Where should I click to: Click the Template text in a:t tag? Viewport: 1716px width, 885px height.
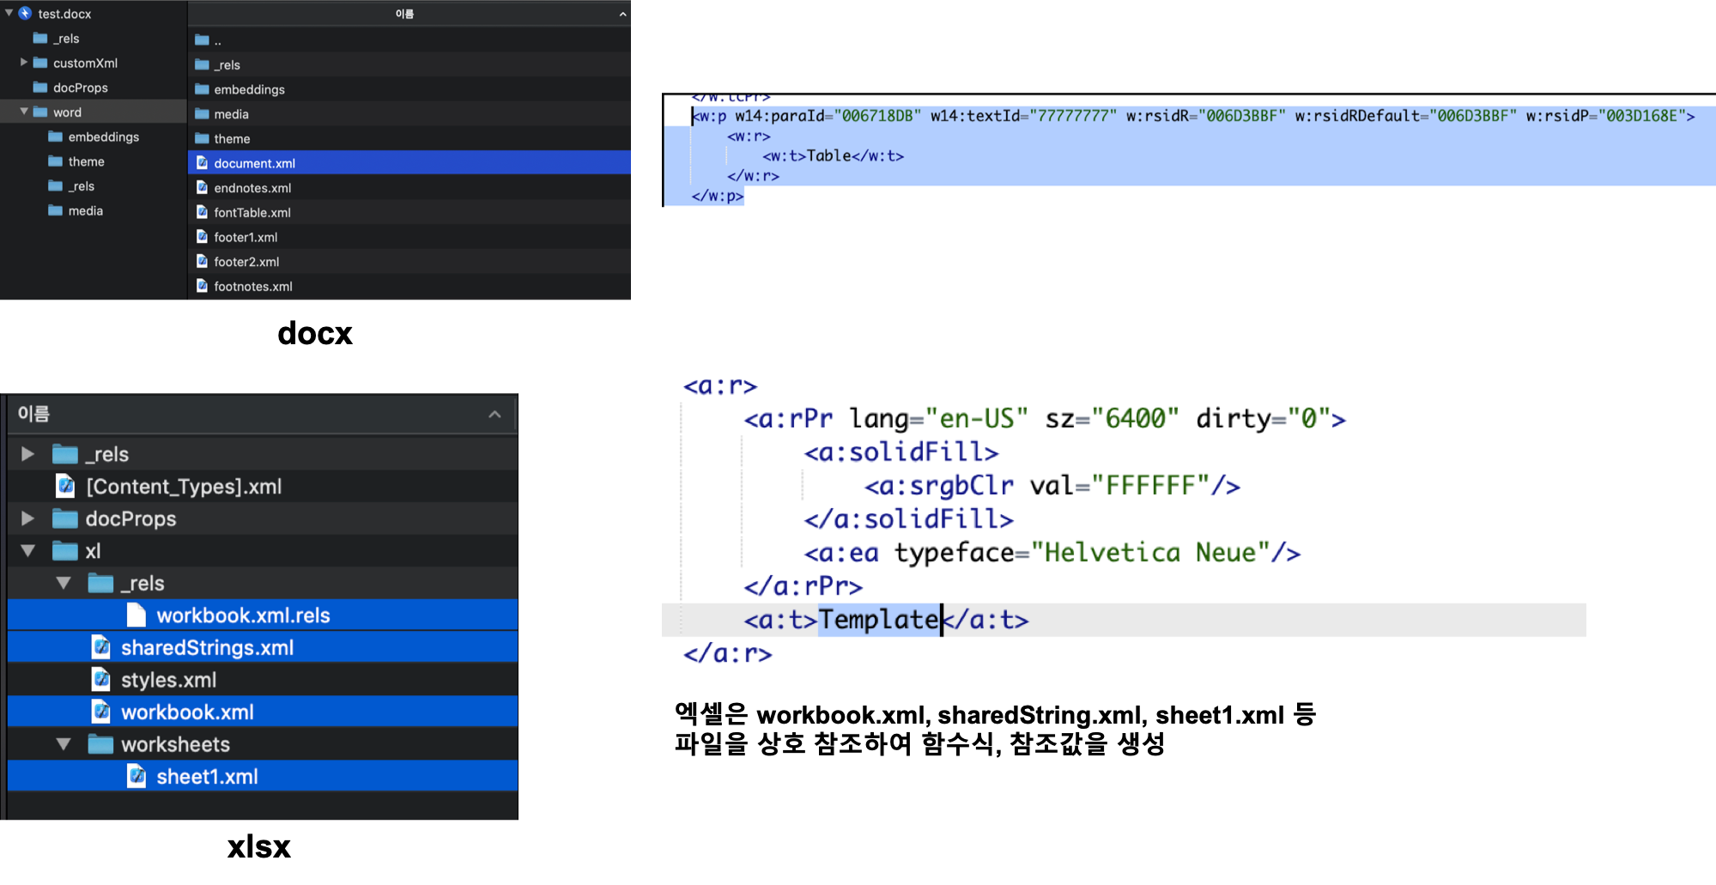(879, 619)
